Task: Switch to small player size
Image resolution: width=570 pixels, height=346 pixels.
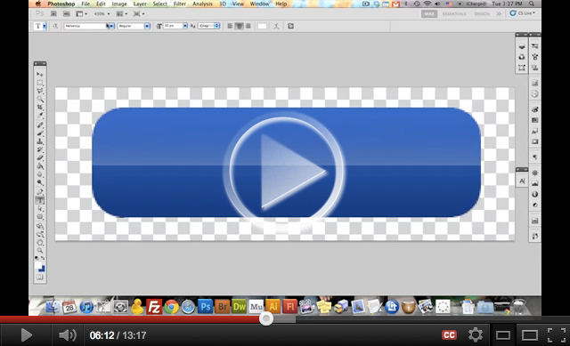Action: click(502, 335)
